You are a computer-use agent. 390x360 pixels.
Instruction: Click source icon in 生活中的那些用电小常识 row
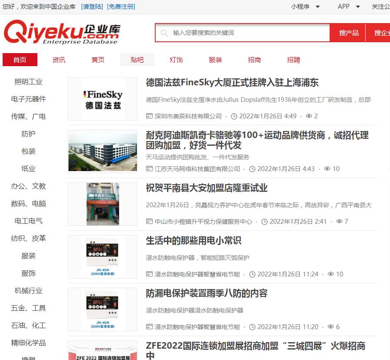point(149,274)
